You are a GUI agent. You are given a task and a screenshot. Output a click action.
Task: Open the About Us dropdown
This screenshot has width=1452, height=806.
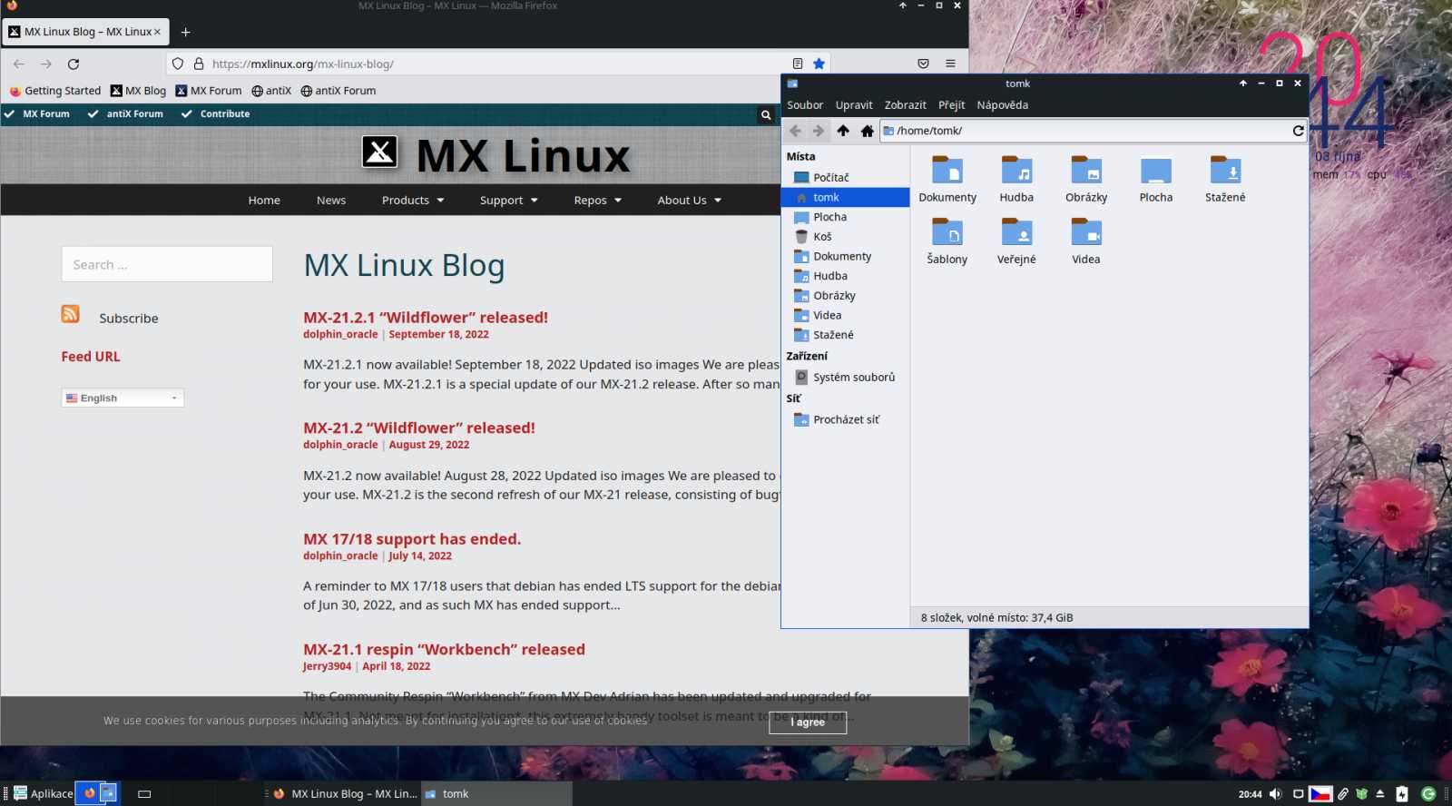(689, 201)
